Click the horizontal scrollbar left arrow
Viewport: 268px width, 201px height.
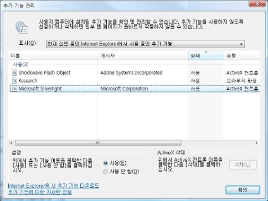[11, 143]
